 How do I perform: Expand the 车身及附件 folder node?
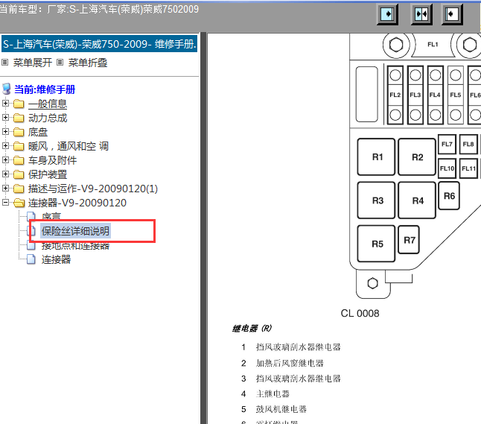[x=5, y=159]
